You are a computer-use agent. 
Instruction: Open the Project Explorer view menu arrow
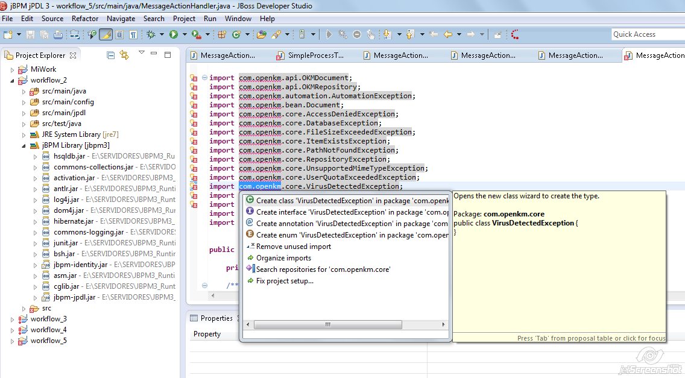[x=142, y=54]
